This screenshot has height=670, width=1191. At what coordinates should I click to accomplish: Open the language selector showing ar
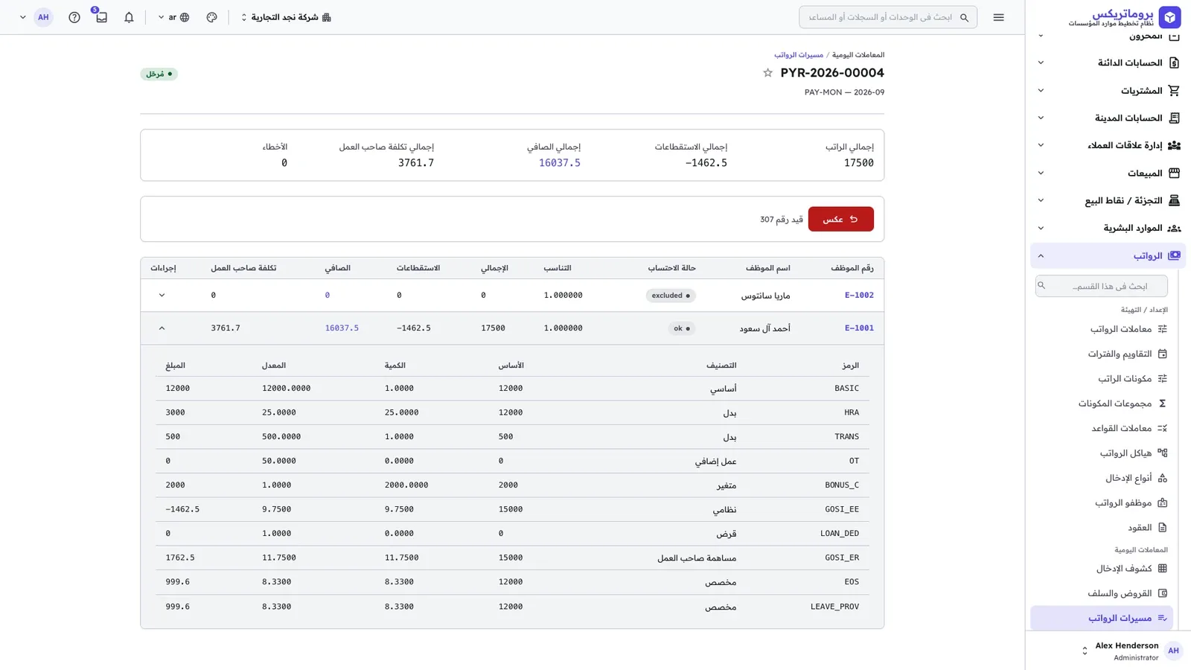(173, 17)
